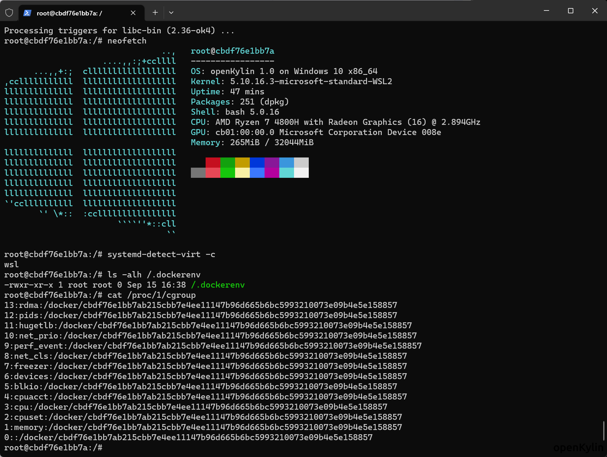Close the root@cbdf76e1bb7a tab
This screenshot has height=457, width=607.
click(133, 13)
